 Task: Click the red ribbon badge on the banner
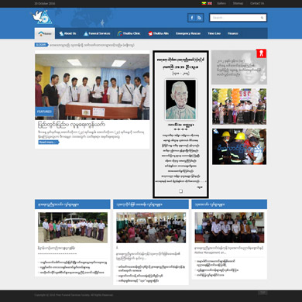click(x=261, y=53)
